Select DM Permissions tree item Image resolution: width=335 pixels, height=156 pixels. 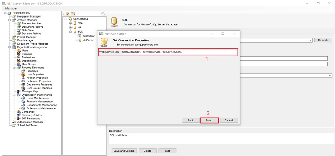(x=31, y=118)
